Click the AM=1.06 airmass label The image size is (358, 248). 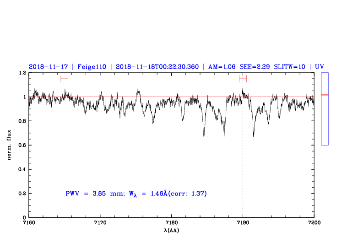coord(222,67)
